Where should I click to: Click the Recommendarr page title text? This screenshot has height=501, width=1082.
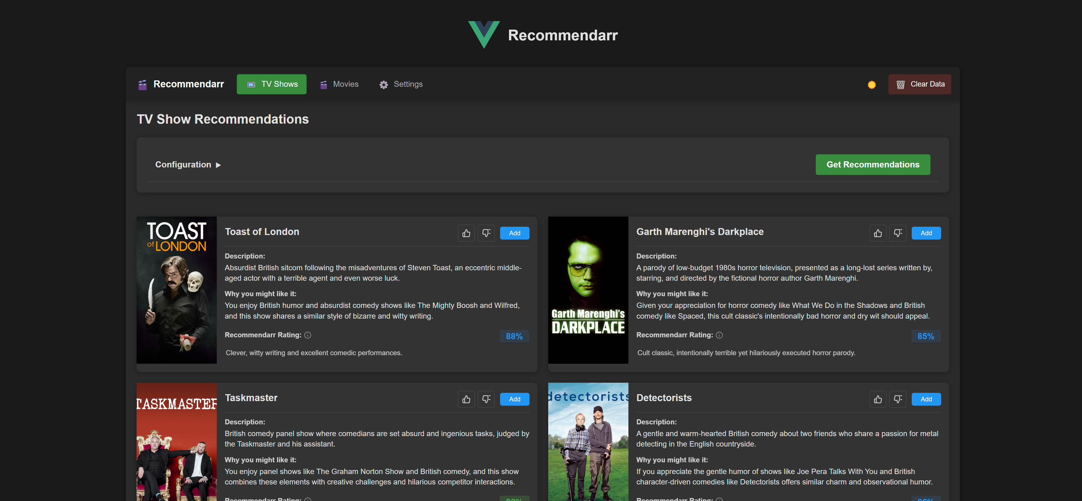click(563, 35)
